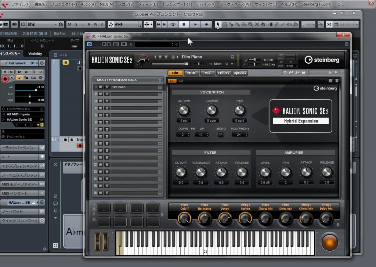Open the MIDI(M) menu
The height and width of the screenshot is (267, 376).
point(106,4)
